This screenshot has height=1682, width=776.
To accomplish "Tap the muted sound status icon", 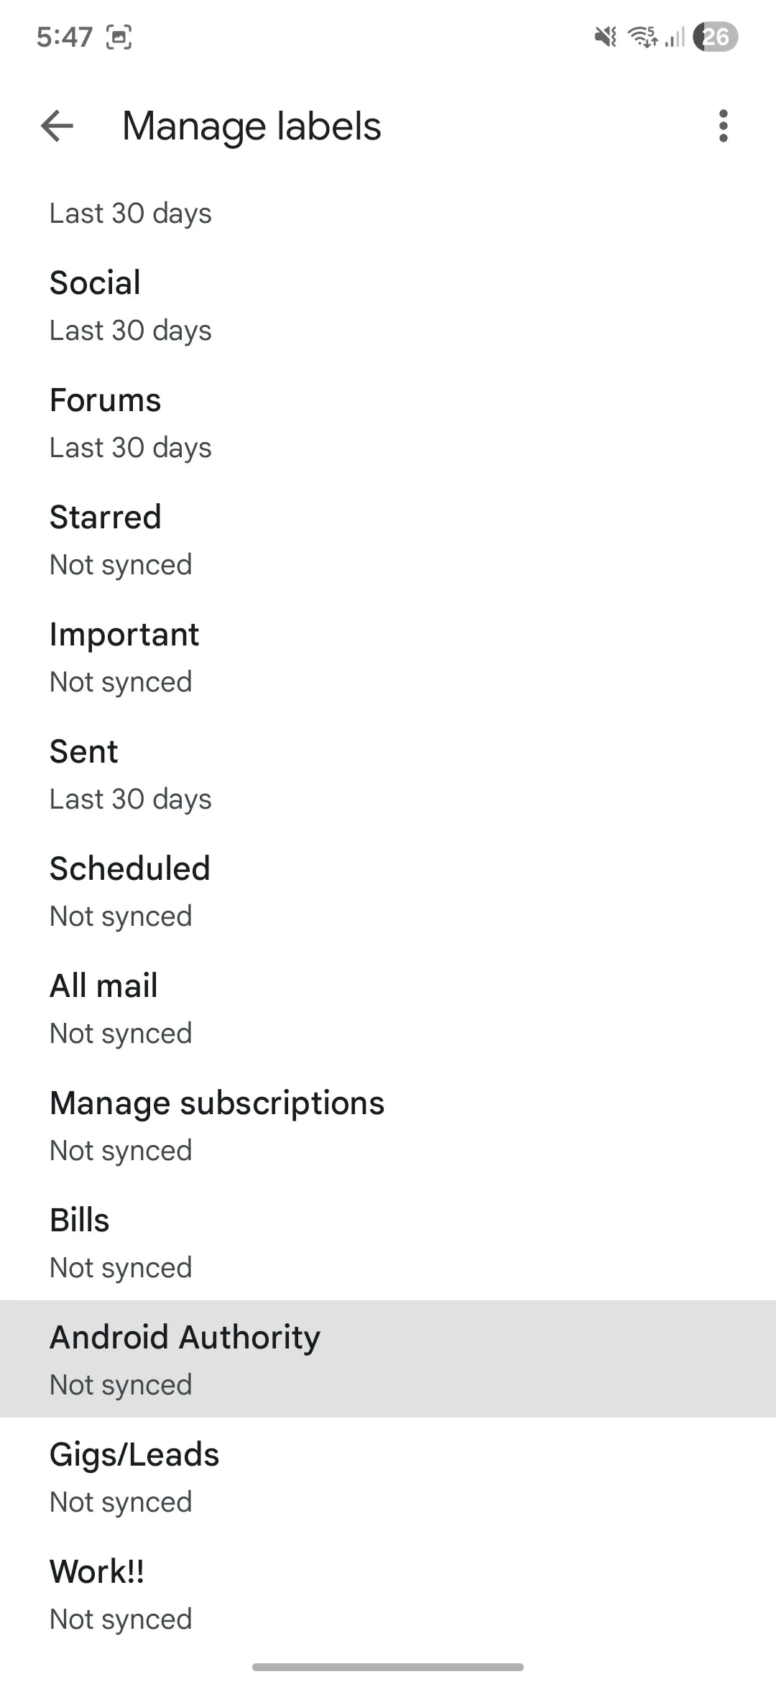I will (605, 37).
